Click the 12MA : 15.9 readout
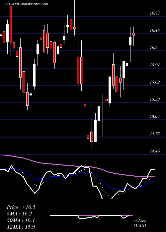This screenshot has width=166, height=232. click(x=21, y=227)
